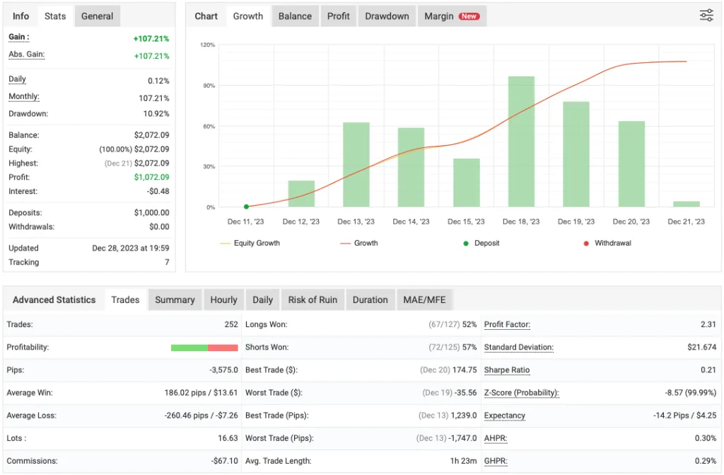Switch to the Summary tab

(175, 299)
